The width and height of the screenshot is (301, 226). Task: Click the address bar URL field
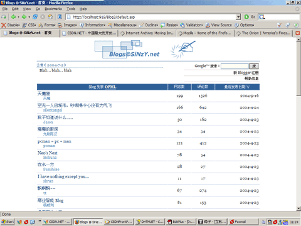click(x=153, y=17)
